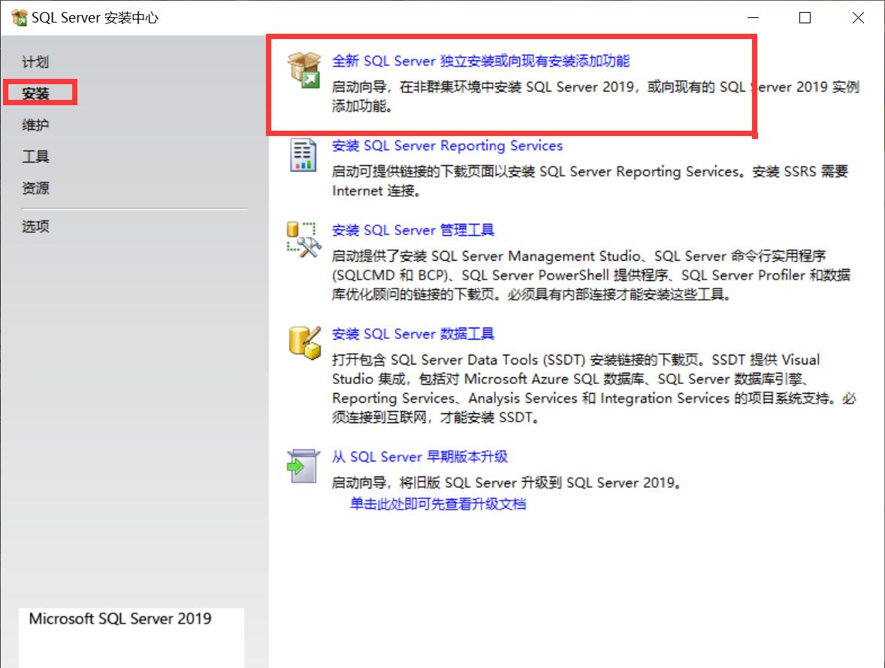Open the 选项 sidebar page

[35, 226]
